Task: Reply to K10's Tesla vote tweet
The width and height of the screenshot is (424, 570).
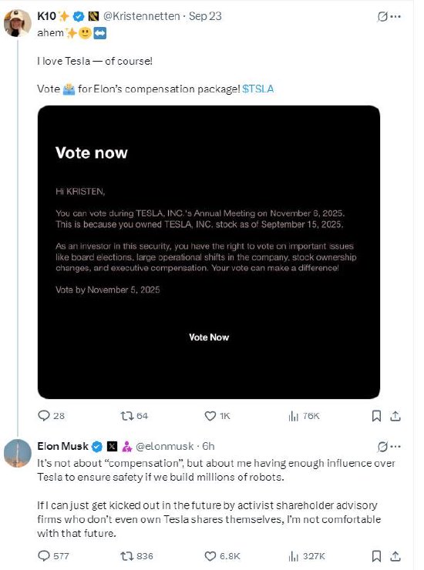Action: (x=52, y=415)
